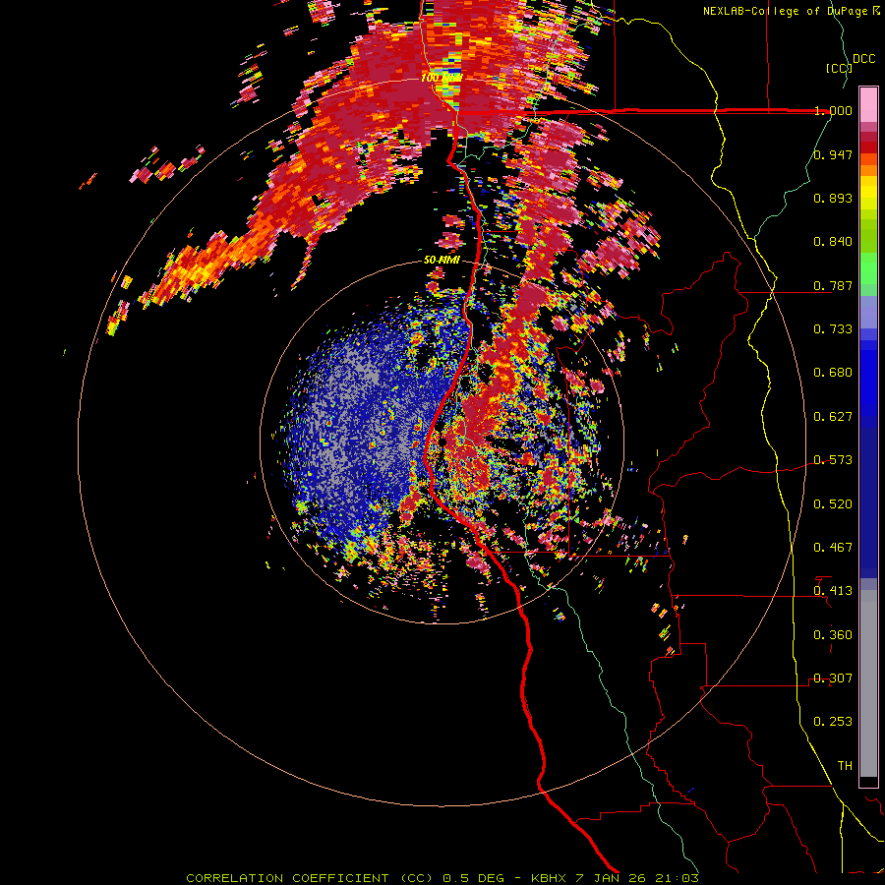The height and width of the screenshot is (885, 885).
Task: Click the [CC] label above the color scale
Action: [x=839, y=68]
